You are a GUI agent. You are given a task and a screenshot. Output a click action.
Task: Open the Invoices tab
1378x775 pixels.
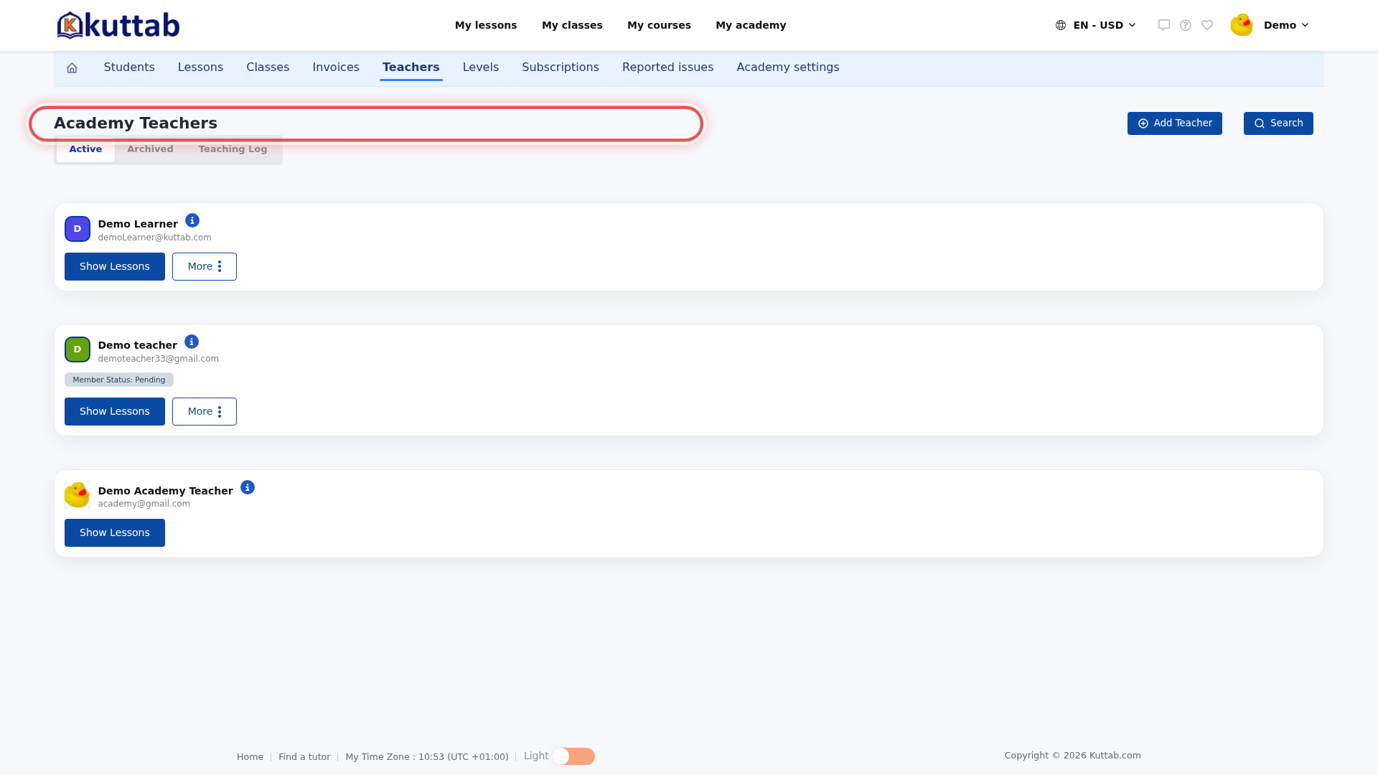[x=336, y=67]
